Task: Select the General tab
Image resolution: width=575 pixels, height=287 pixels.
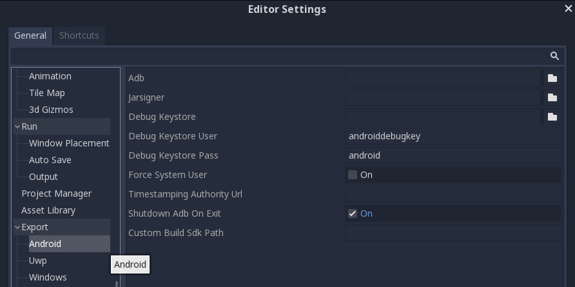Action: 30,35
